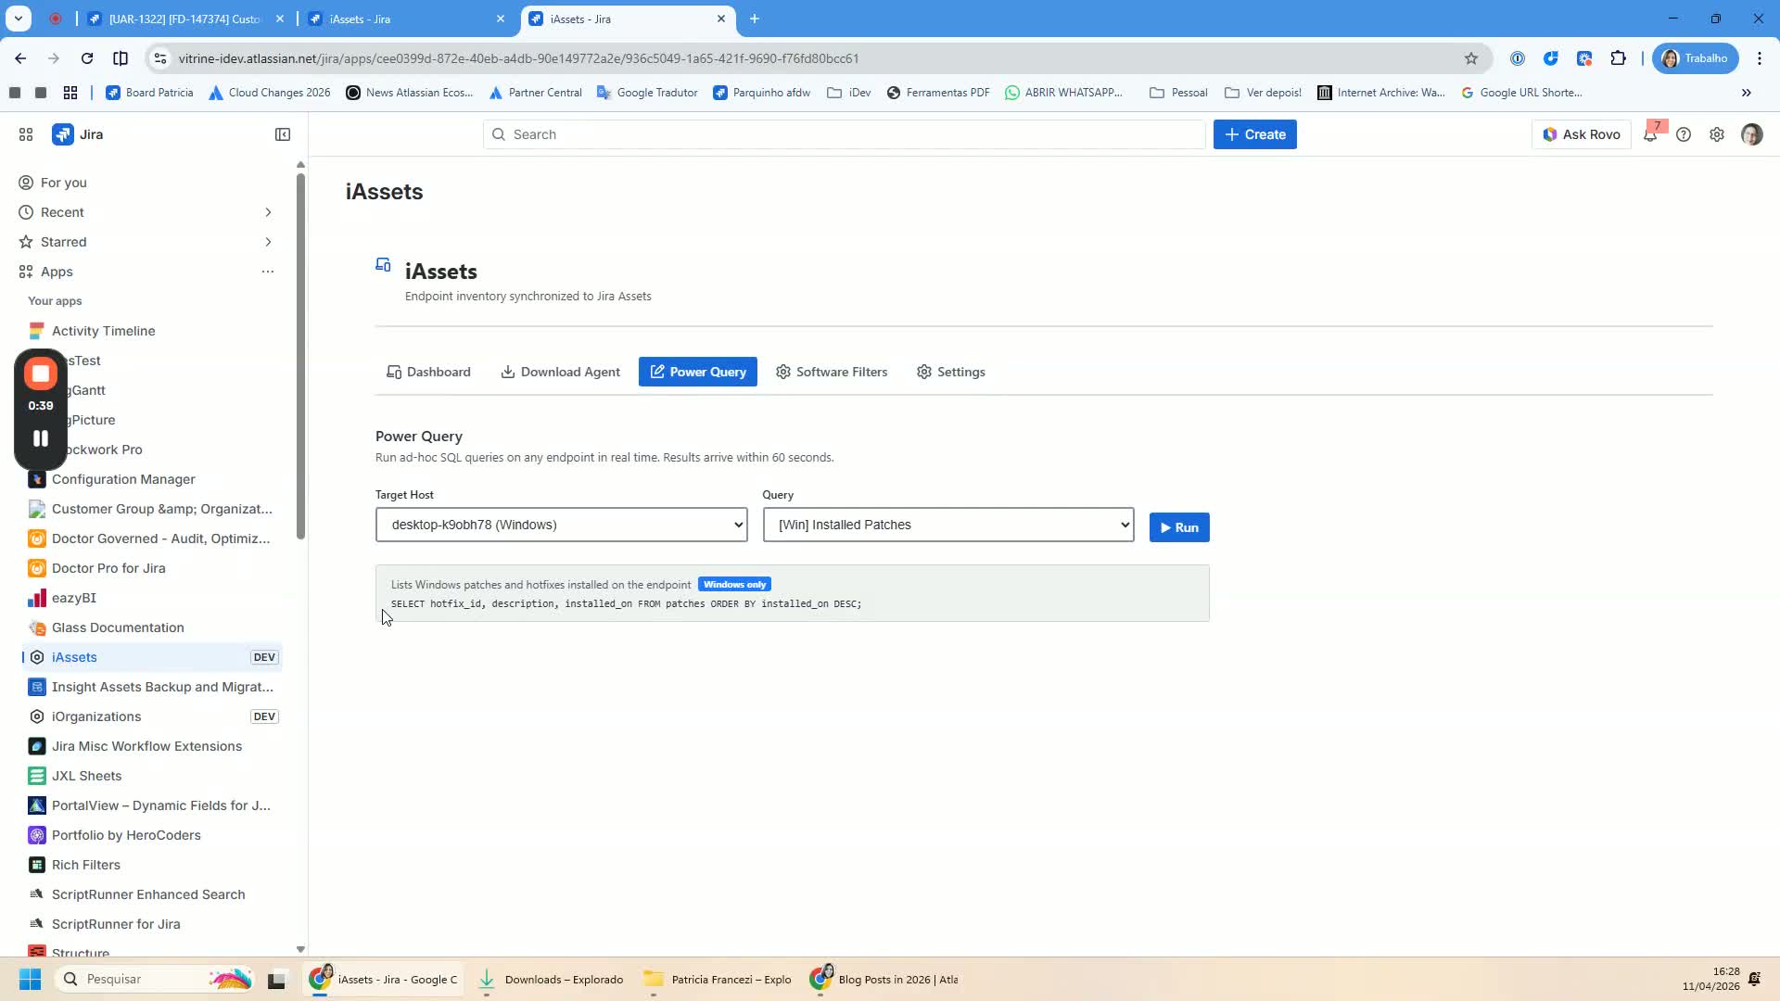Click the Windows taskbar search box
The height and width of the screenshot is (1001, 1780).
tap(154, 979)
